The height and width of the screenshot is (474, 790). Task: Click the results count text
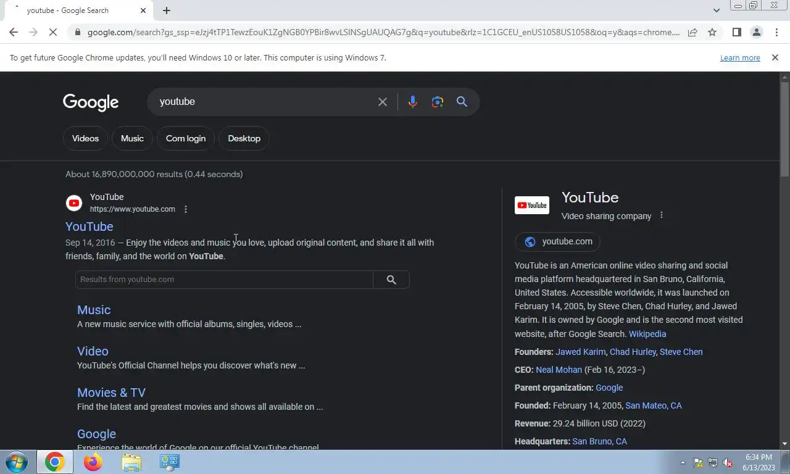[154, 174]
